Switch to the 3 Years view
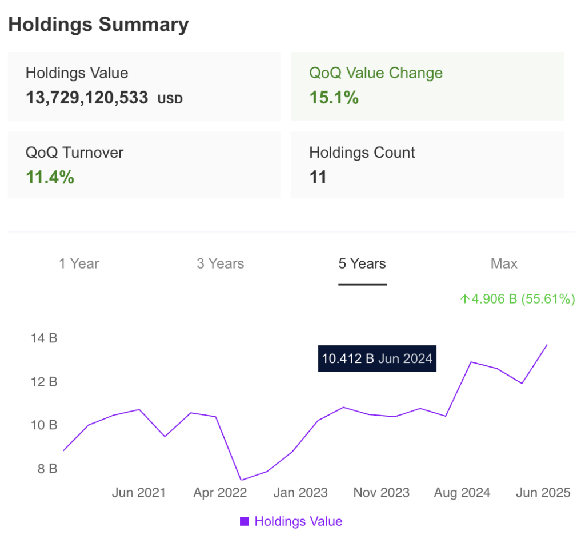This screenshot has height=539, width=585. pyautogui.click(x=220, y=263)
